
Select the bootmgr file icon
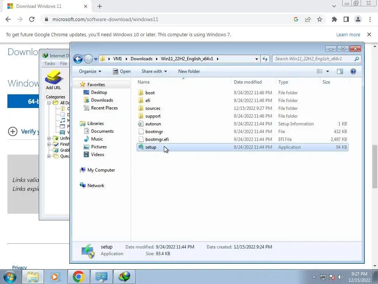(x=141, y=131)
